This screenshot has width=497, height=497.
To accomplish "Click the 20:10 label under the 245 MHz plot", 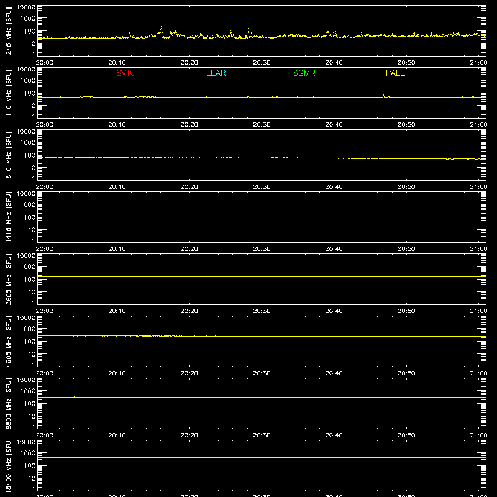I will (x=117, y=63).
